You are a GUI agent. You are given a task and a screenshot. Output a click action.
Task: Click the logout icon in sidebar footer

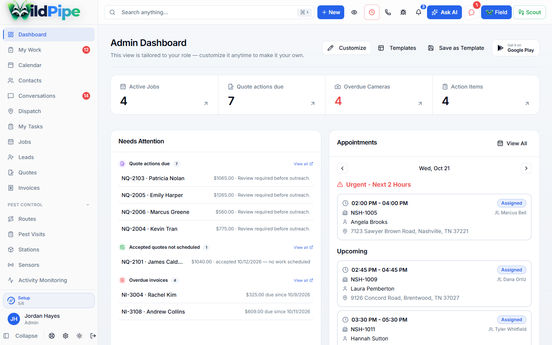pyautogui.click(x=93, y=336)
